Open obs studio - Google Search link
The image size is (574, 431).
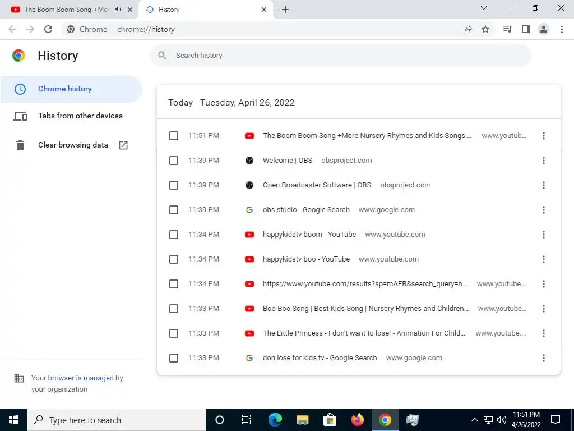306,210
